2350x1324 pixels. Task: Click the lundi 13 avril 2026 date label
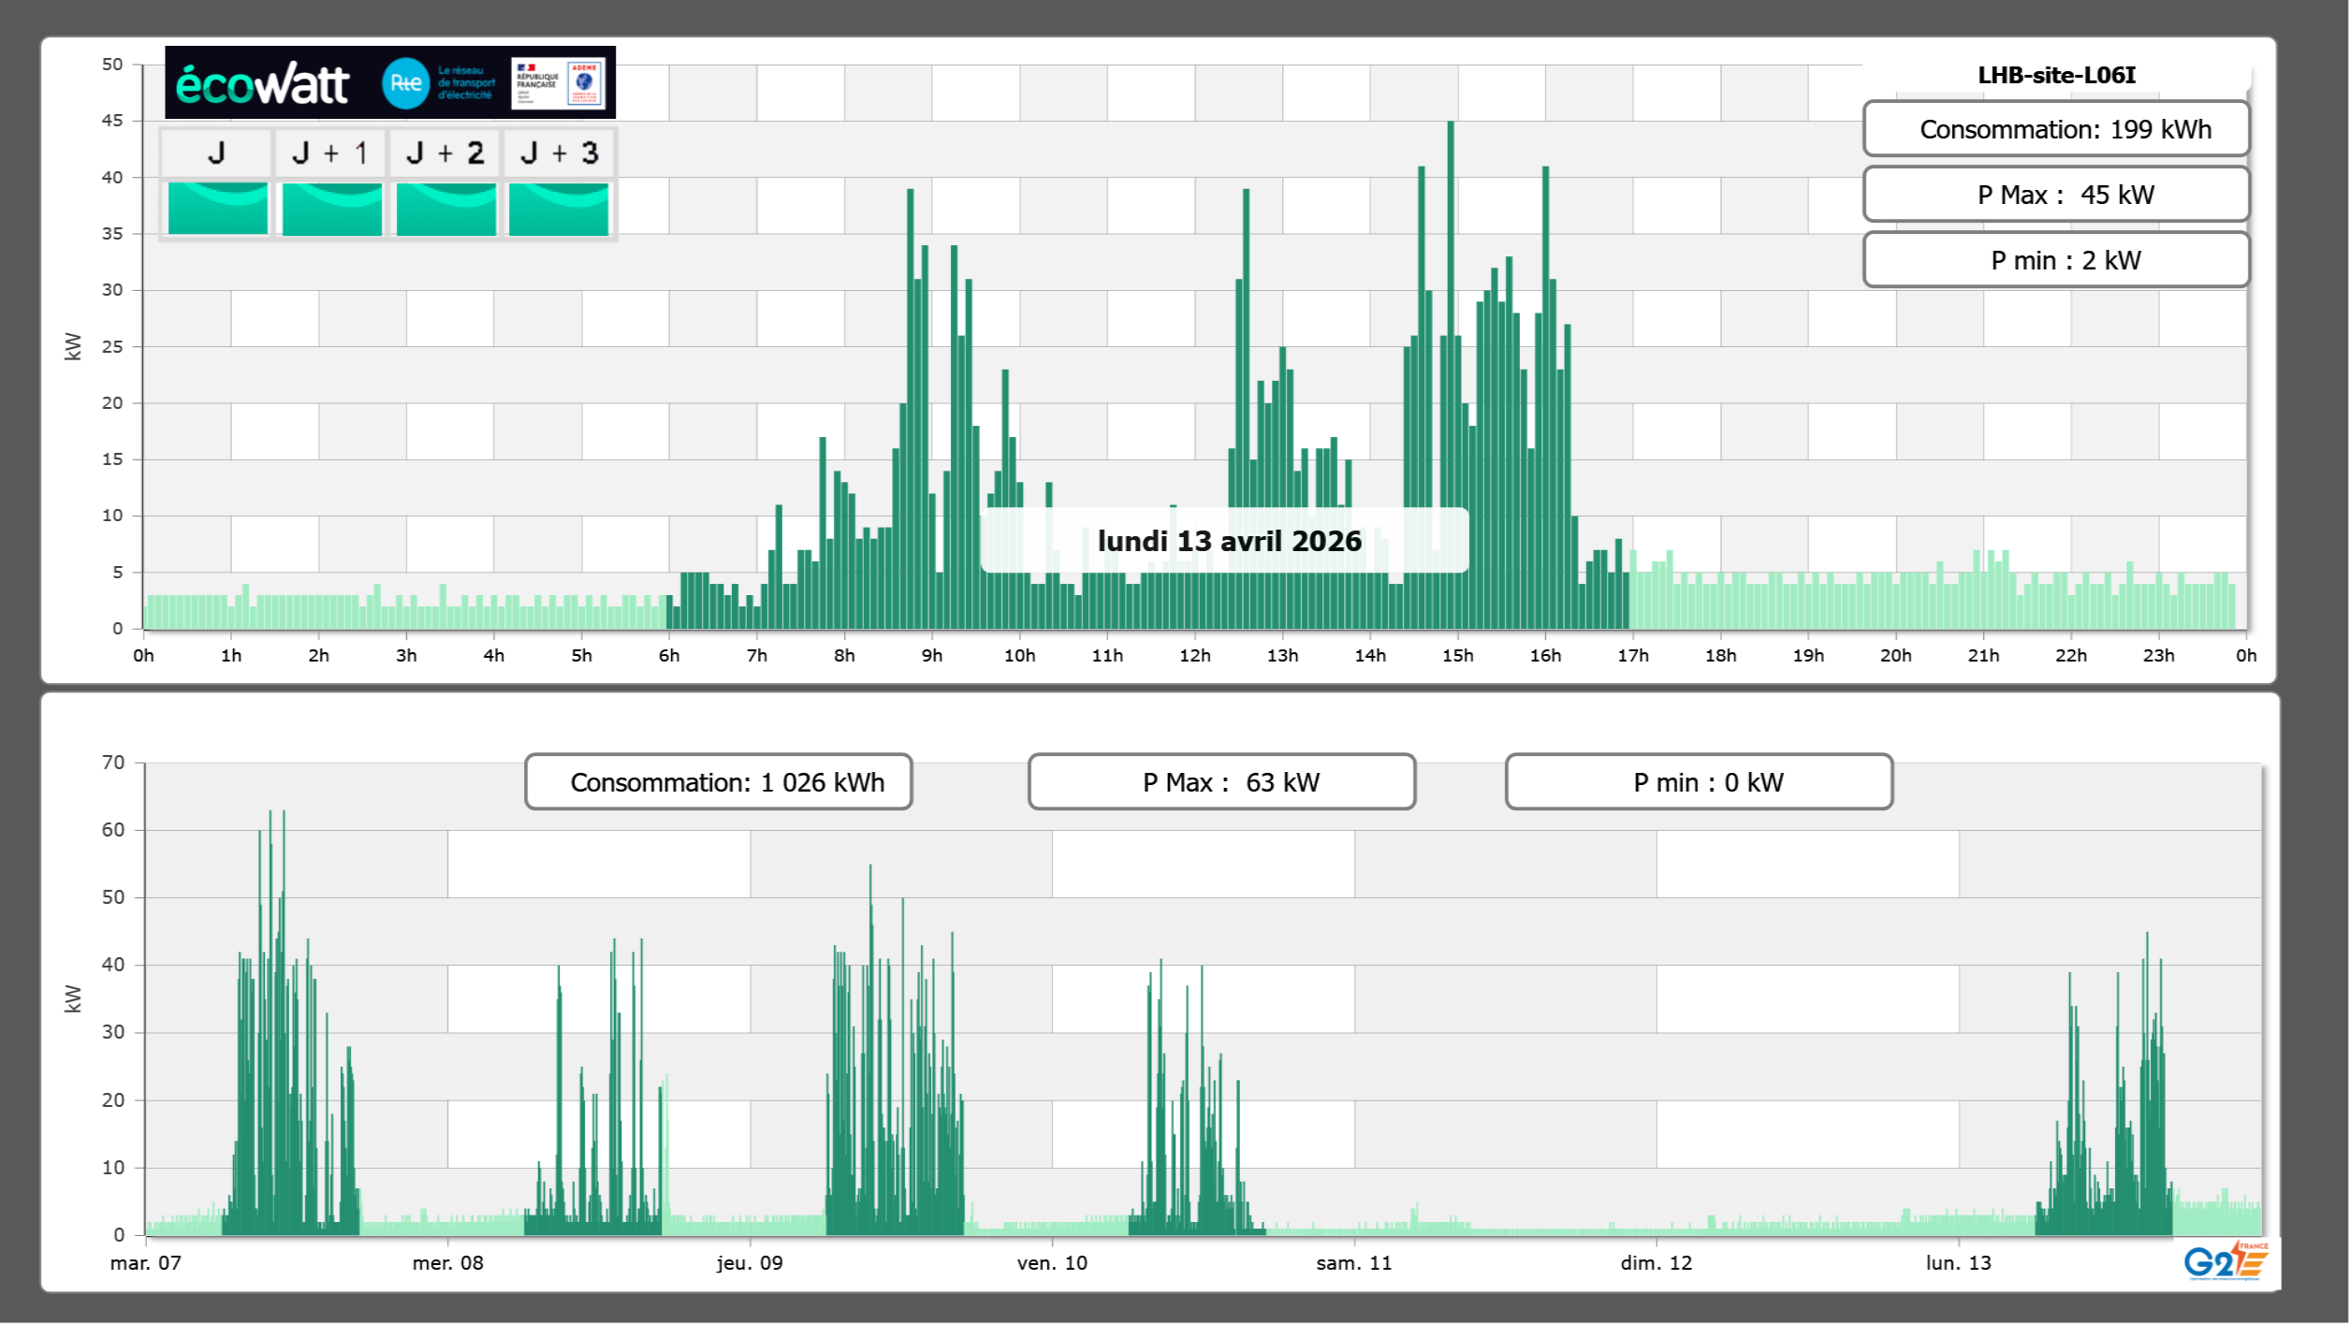(x=1228, y=541)
